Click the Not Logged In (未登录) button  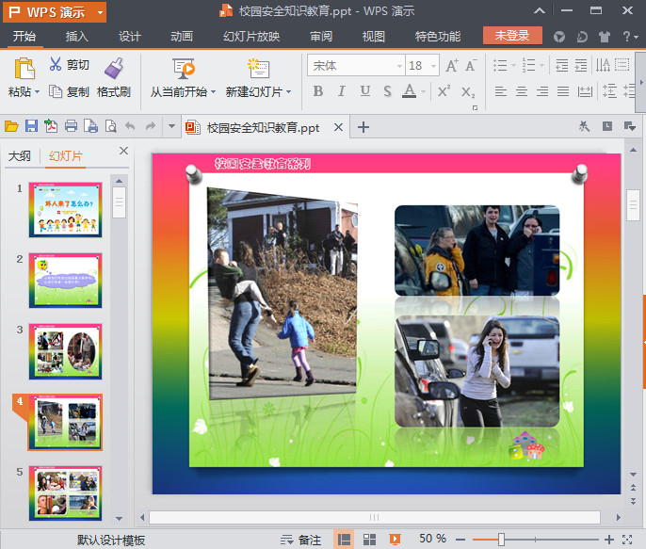pyautogui.click(x=512, y=36)
